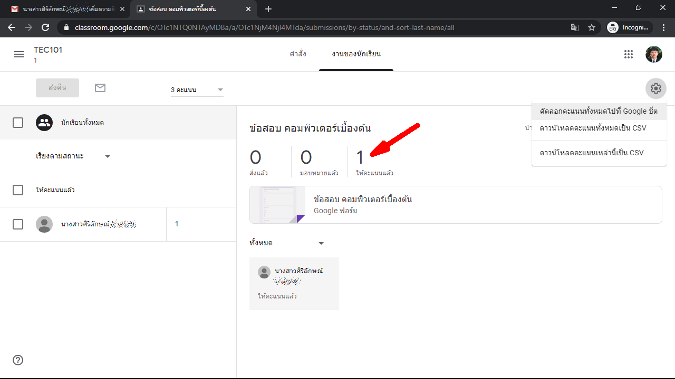Open the เรียงตามสถานะ sort dropdown
The height and width of the screenshot is (379, 675).
(x=73, y=156)
